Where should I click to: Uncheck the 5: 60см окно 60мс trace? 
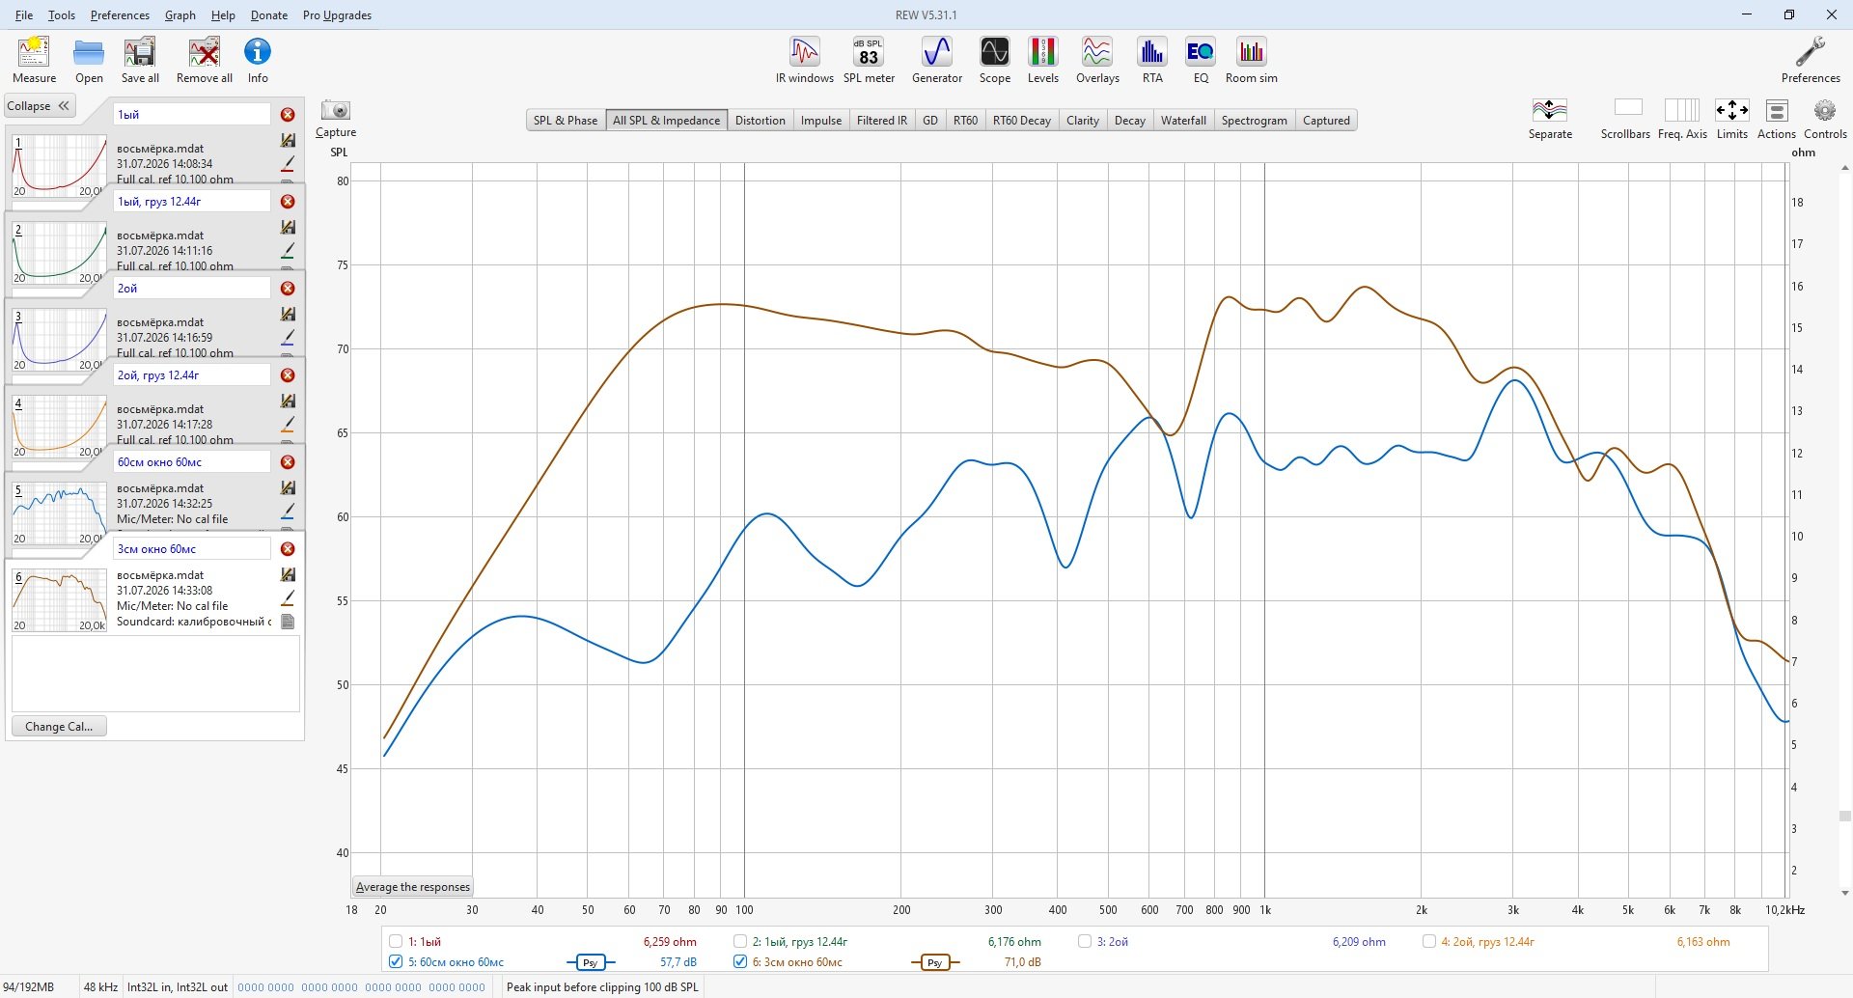(396, 961)
